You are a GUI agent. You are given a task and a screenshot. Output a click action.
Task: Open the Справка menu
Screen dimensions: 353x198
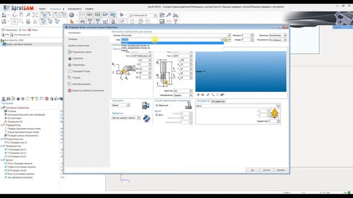(89, 9)
